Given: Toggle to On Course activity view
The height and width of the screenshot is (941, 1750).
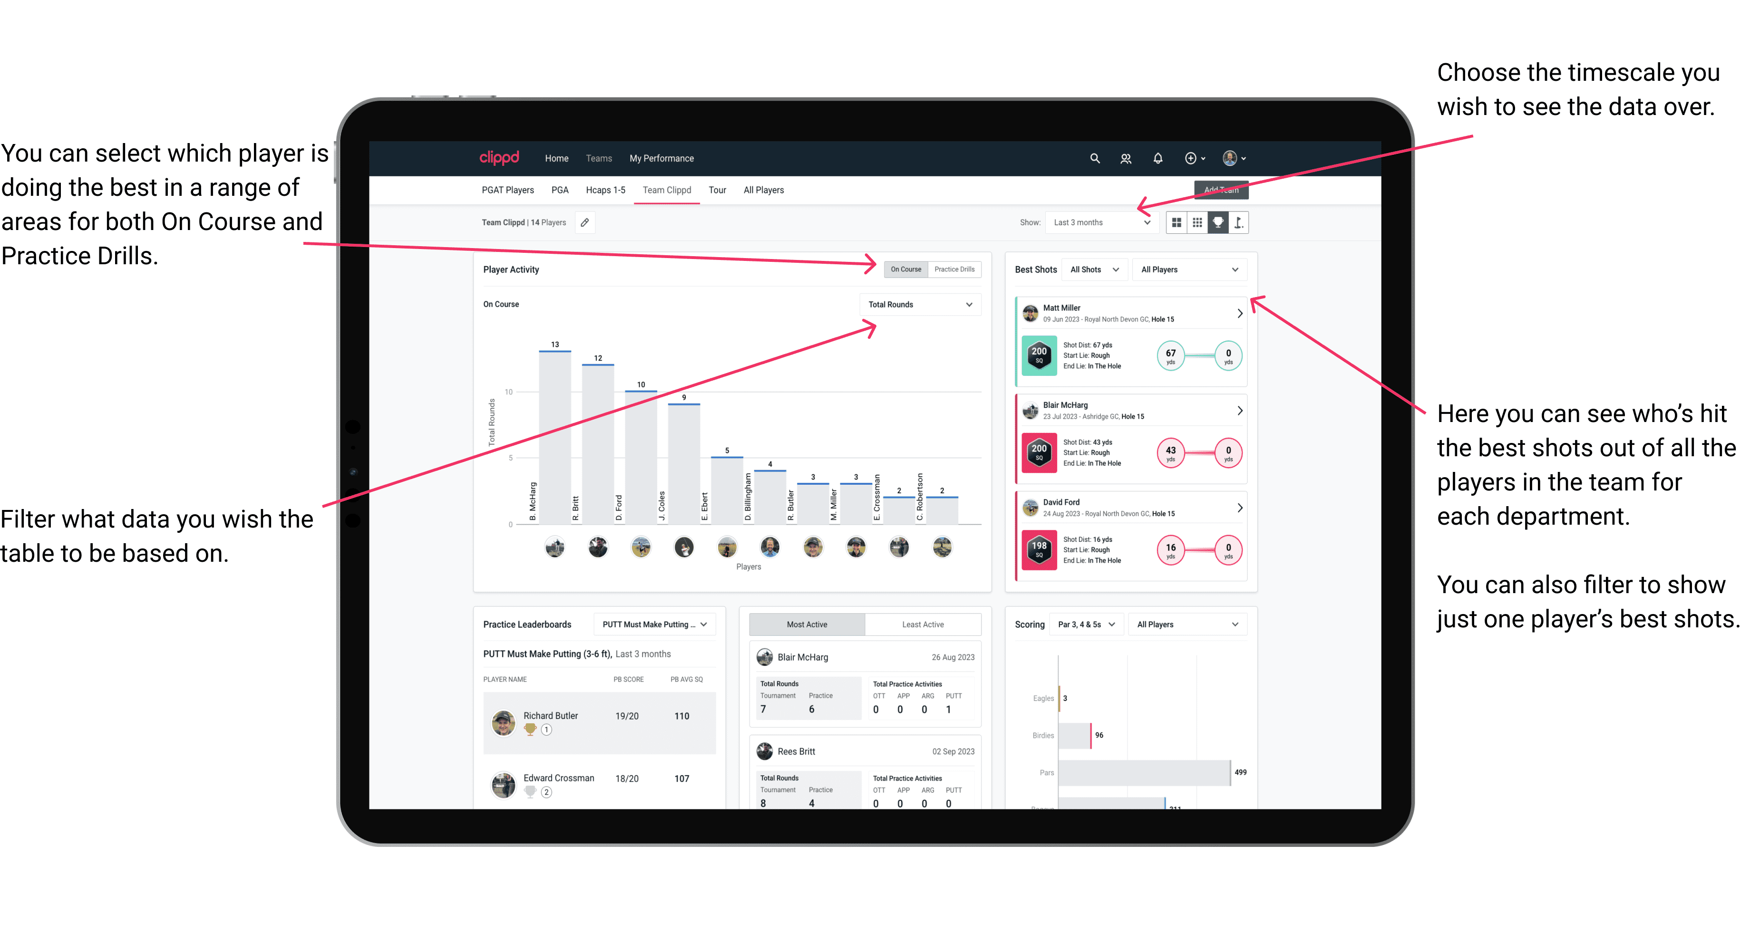Looking at the screenshot, I should [x=905, y=270].
